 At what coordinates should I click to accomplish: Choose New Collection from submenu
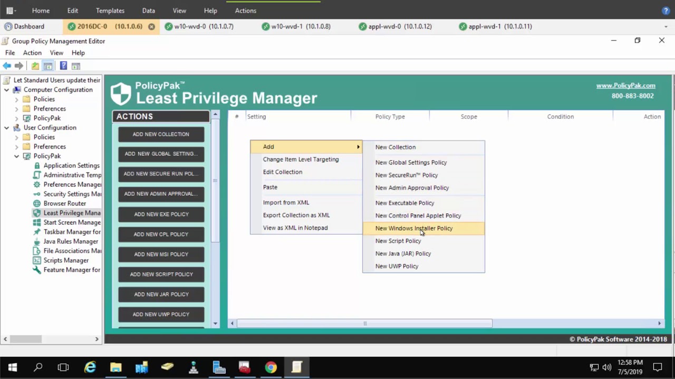(x=423, y=147)
